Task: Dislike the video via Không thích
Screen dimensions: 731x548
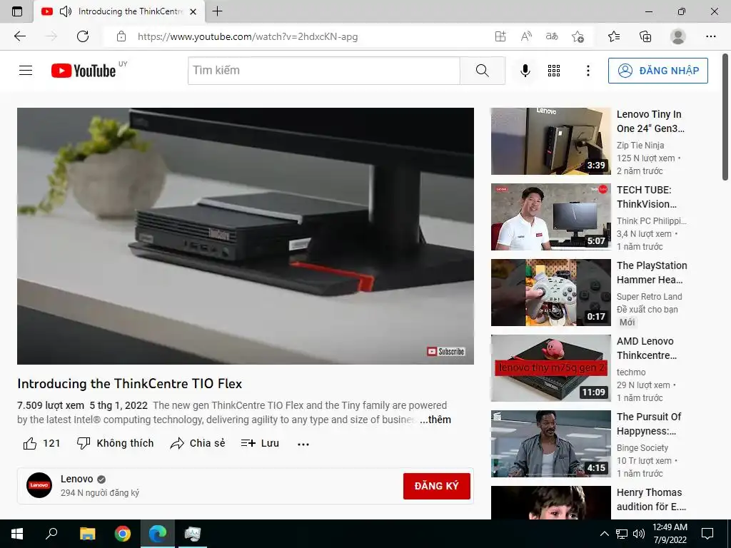Action: (x=115, y=443)
